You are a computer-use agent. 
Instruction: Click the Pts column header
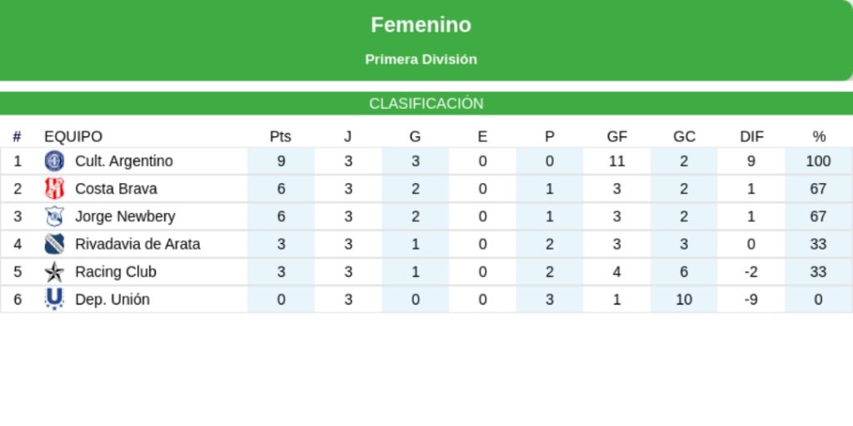281,136
